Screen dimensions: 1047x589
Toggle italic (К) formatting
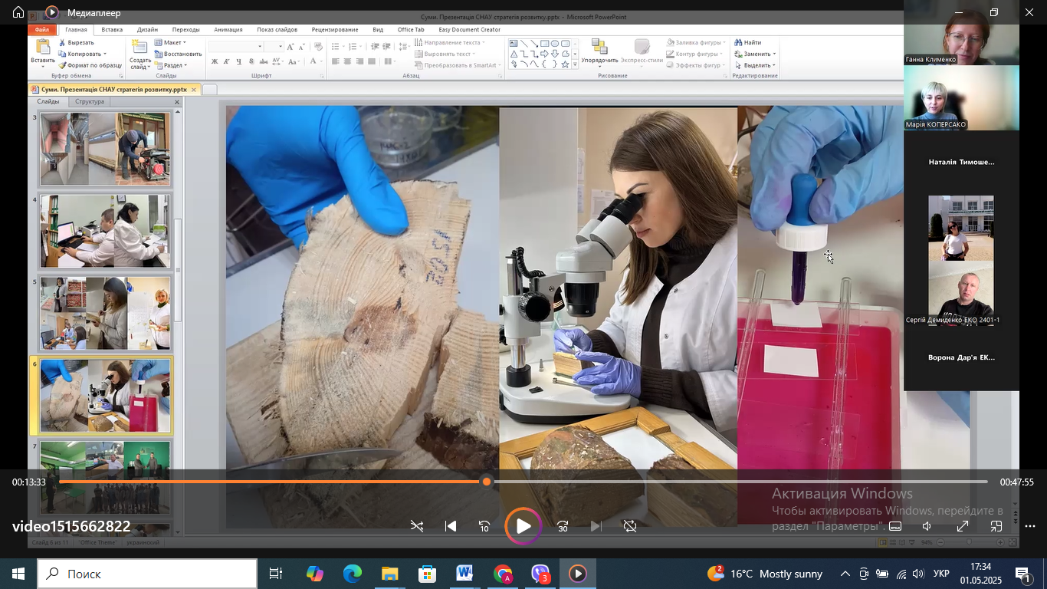click(227, 61)
